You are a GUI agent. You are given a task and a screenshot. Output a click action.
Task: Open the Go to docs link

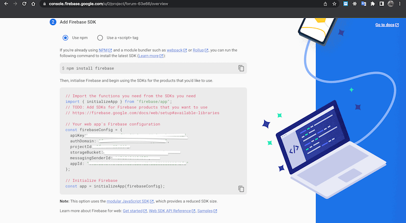(x=386, y=25)
